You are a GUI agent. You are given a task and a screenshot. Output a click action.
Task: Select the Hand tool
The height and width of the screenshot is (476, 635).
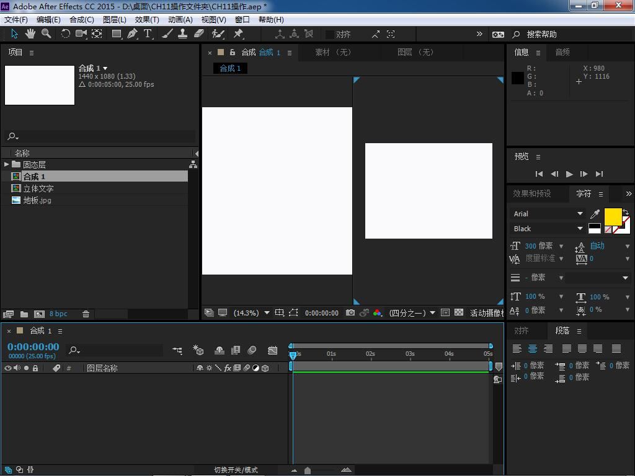pos(31,34)
